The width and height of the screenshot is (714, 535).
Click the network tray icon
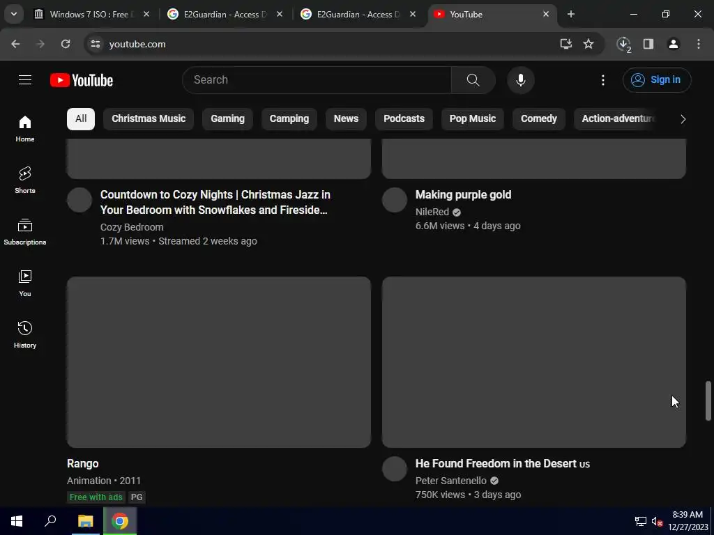(640, 522)
